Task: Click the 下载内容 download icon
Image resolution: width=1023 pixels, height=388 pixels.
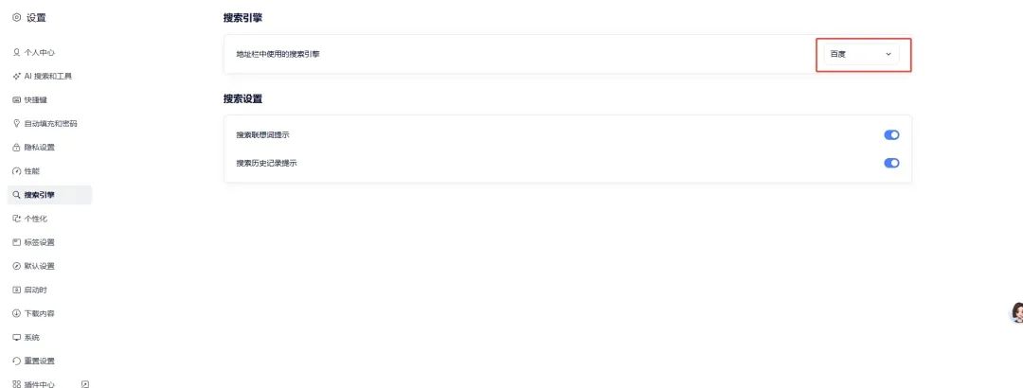Action: (16, 313)
